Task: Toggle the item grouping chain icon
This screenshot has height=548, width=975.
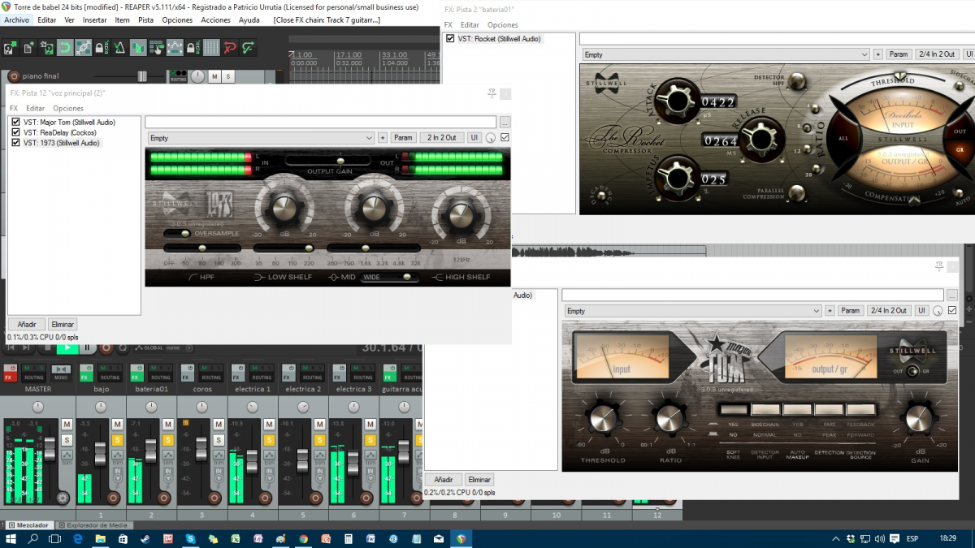Action: pos(83,48)
